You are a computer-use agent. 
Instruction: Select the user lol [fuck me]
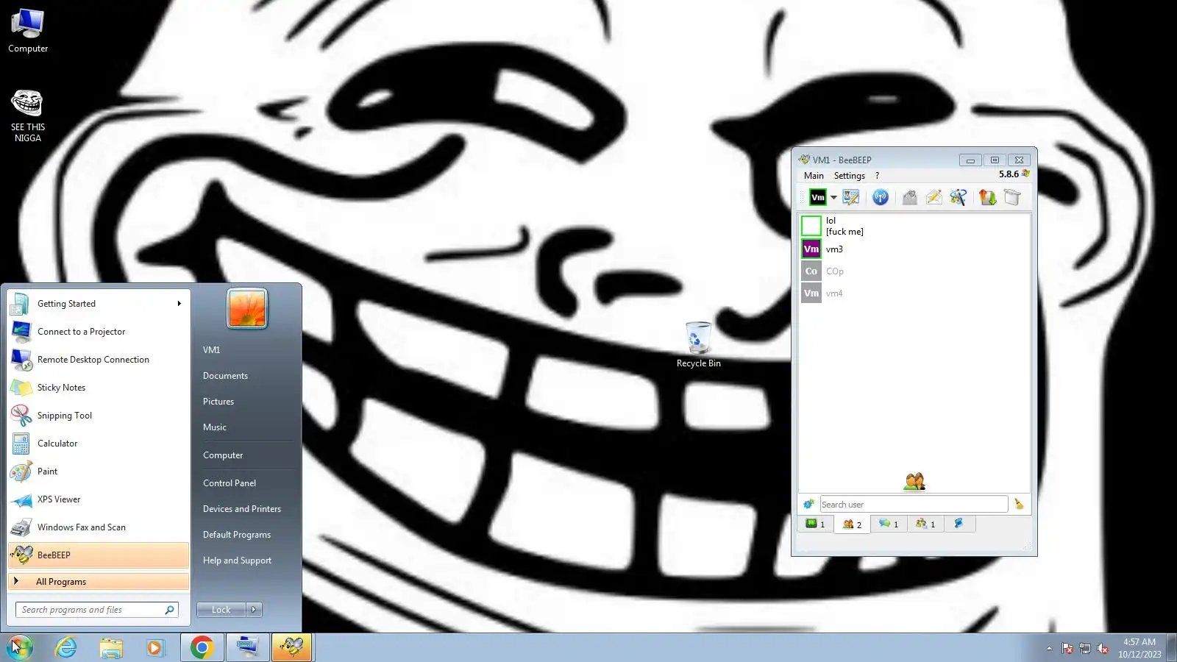pyautogui.click(x=914, y=226)
